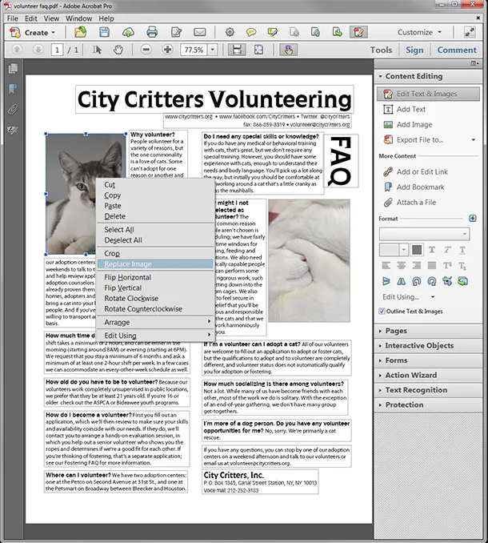Open the Comment pane
The height and width of the screenshot is (543, 488).
coord(457,50)
